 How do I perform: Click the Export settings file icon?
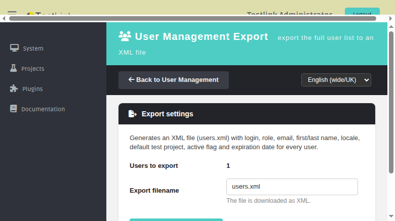pos(133,114)
